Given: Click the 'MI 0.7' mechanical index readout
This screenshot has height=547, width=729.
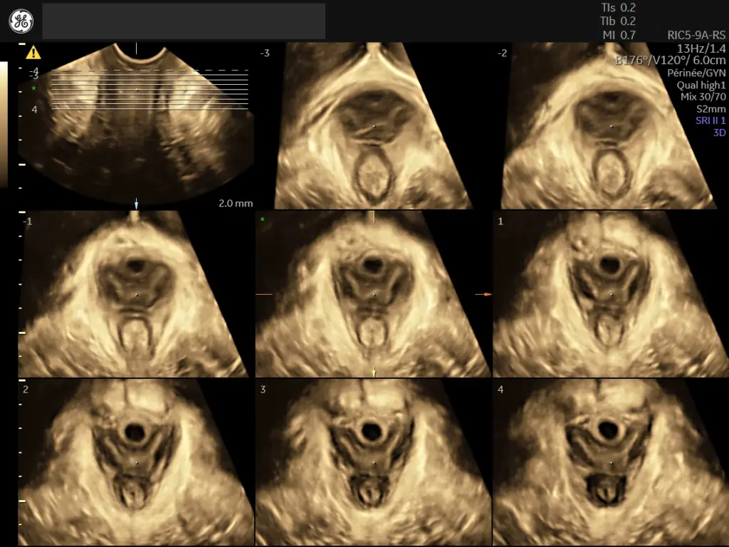Looking at the screenshot, I should pos(619,35).
